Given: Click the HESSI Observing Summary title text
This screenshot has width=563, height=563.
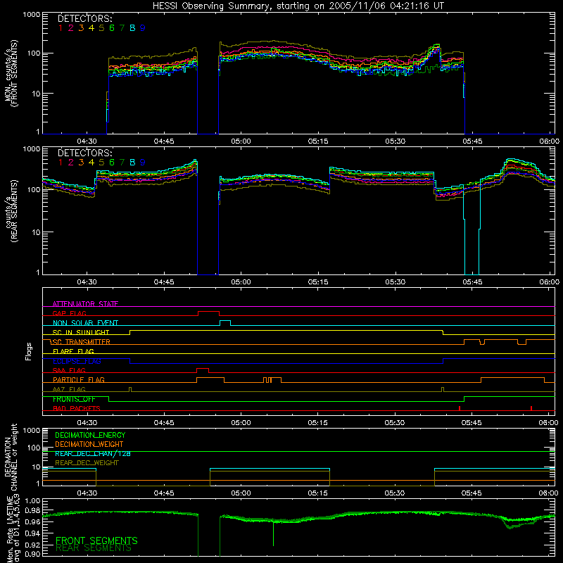Looking at the screenshot, I should coord(298,6).
